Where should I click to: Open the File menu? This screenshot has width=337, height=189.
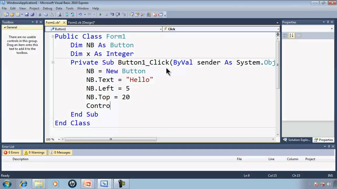4,8
